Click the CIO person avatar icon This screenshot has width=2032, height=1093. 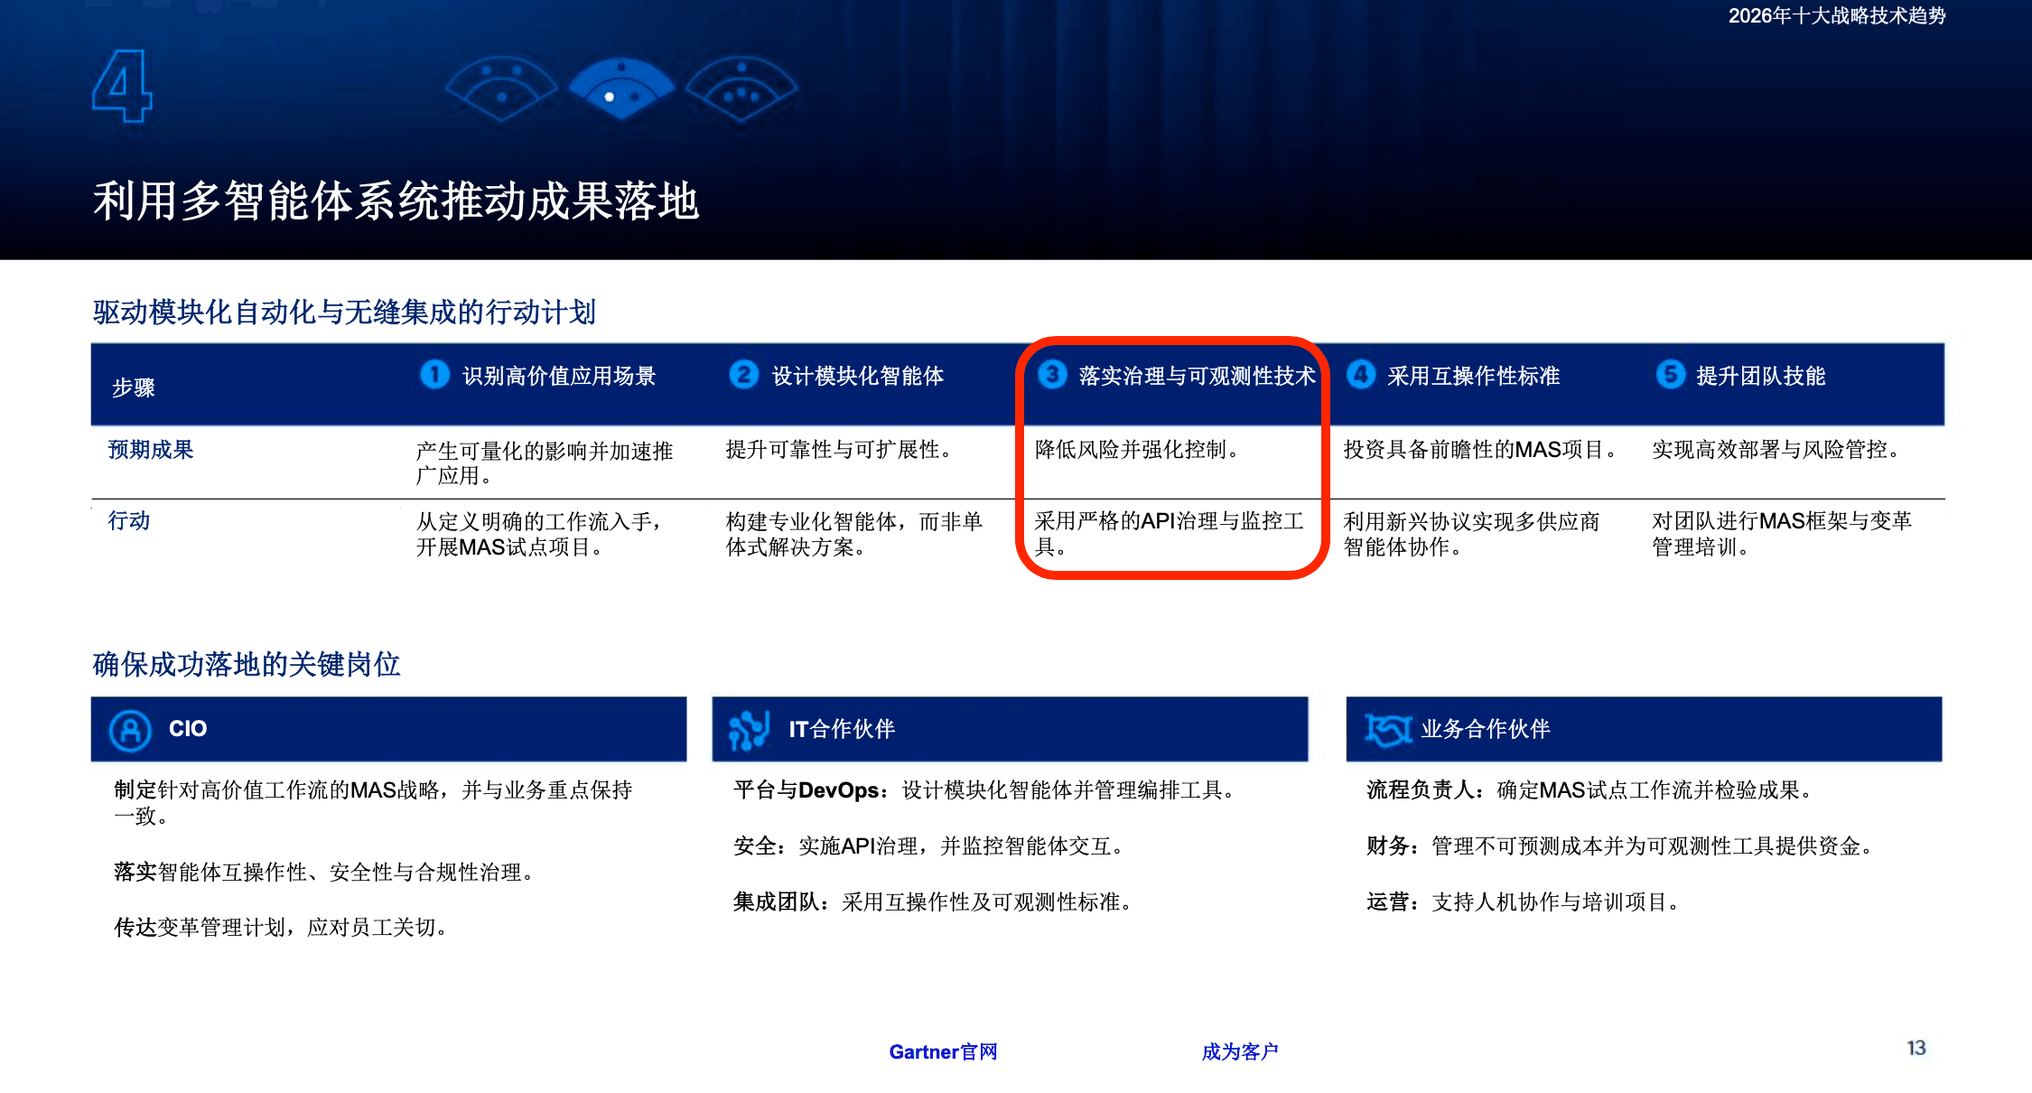pos(131,730)
